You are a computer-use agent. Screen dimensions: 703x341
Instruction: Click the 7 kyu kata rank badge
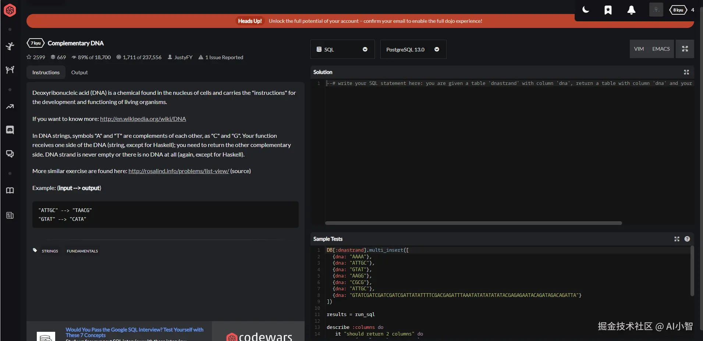[36, 43]
